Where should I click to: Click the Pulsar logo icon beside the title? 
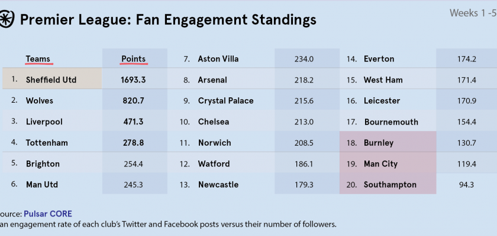pyautogui.click(x=7, y=20)
